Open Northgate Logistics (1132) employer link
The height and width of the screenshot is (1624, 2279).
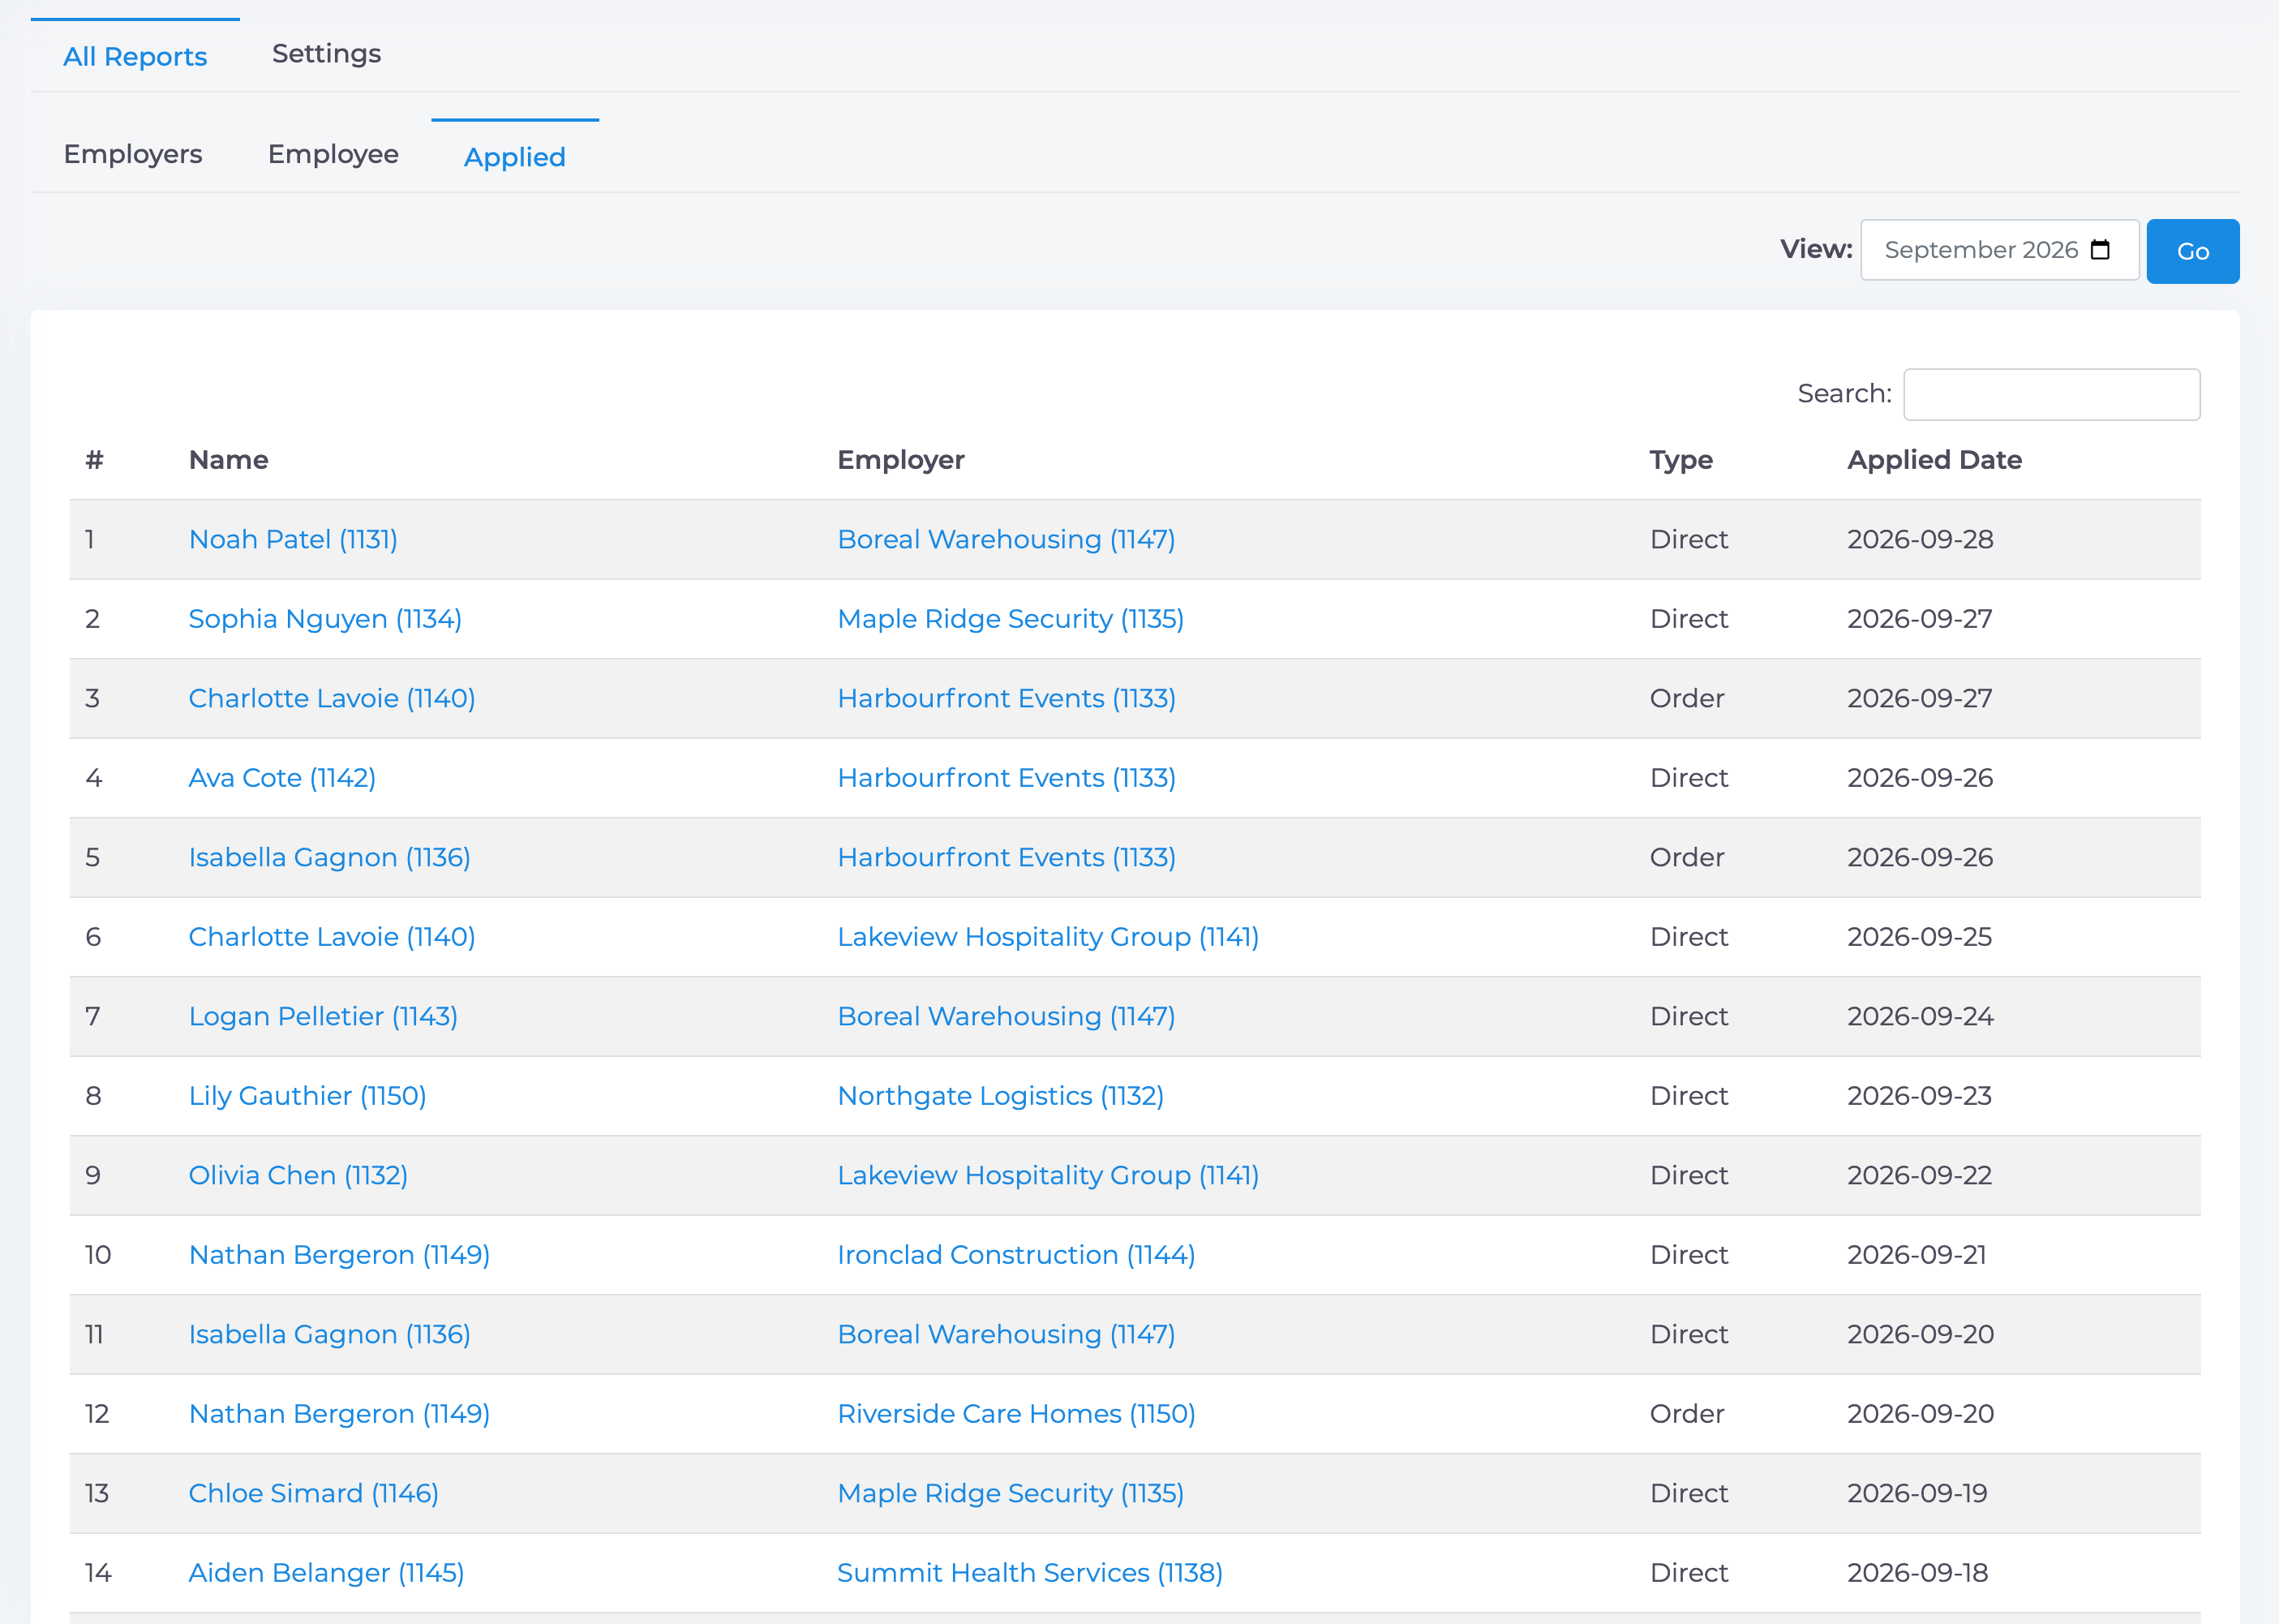[1001, 1096]
